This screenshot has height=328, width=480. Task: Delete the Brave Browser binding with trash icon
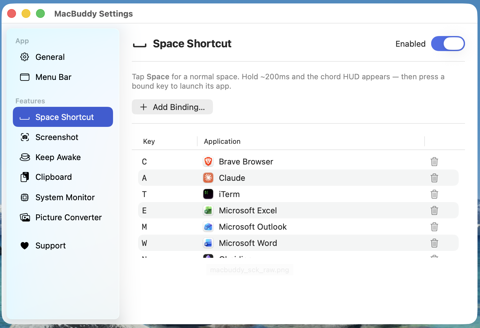[434, 162]
